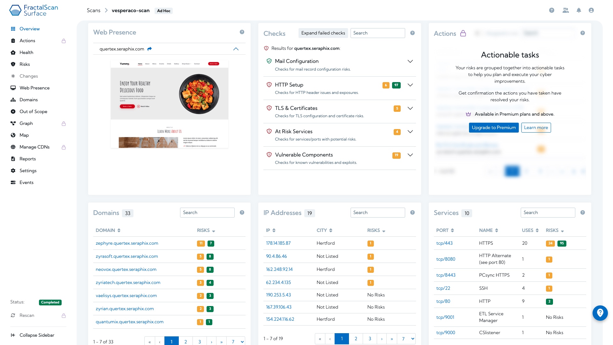This screenshot has width=613, height=345.
Task: Click the Scans breadcrumb link
Action: 94,10
